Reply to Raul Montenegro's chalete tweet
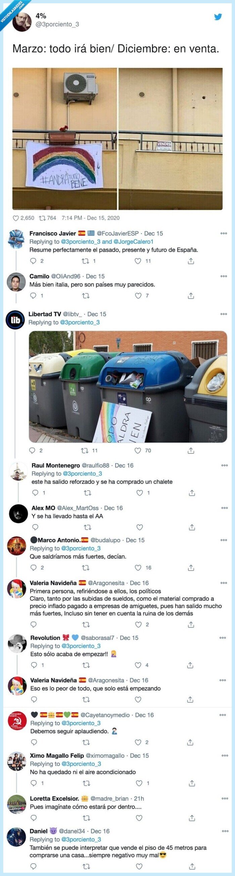Screen dimensions: 235x876 35,493
